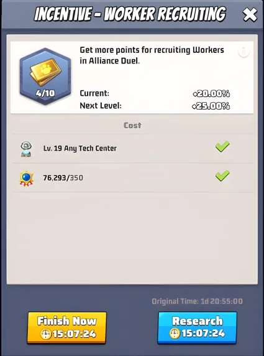The image size is (264, 356).
Task: Open the info icon beside description
Action: 244,52
